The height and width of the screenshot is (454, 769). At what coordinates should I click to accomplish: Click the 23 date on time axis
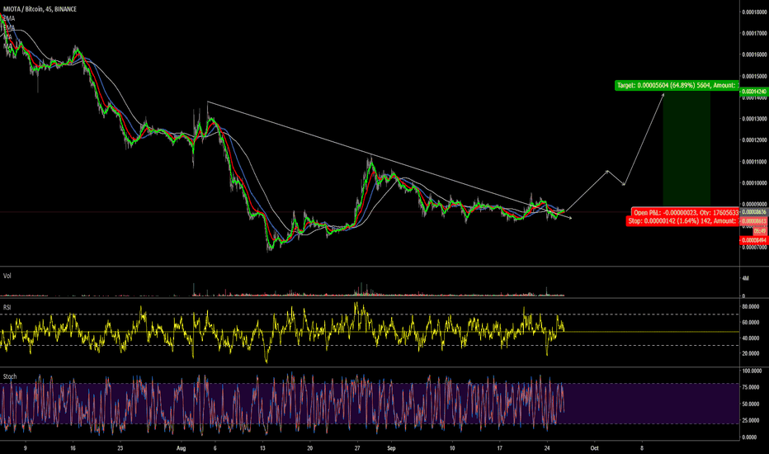click(120, 448)
